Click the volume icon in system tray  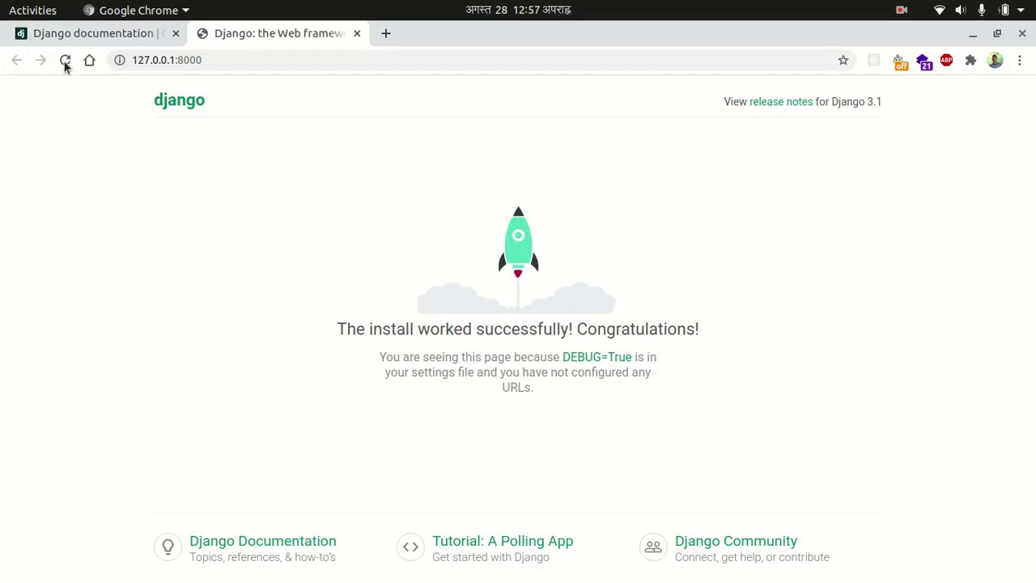coord(961,10)
